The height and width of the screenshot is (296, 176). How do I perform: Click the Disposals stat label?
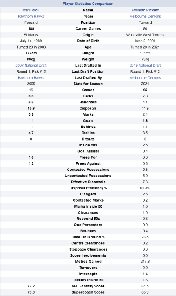(x=88, y=109)
